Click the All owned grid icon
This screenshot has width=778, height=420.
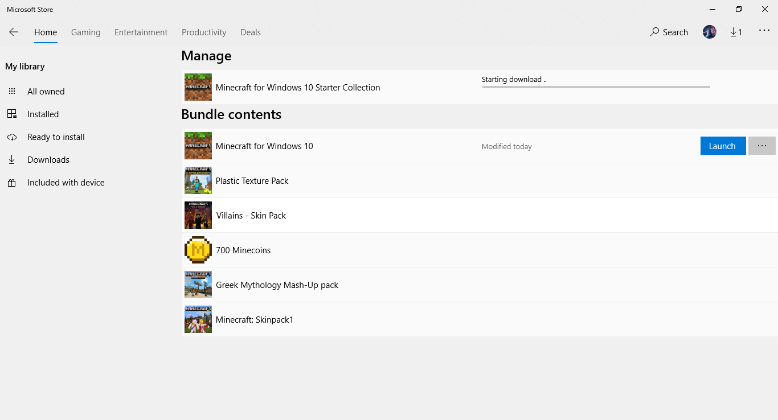click(x=12, y=92)
